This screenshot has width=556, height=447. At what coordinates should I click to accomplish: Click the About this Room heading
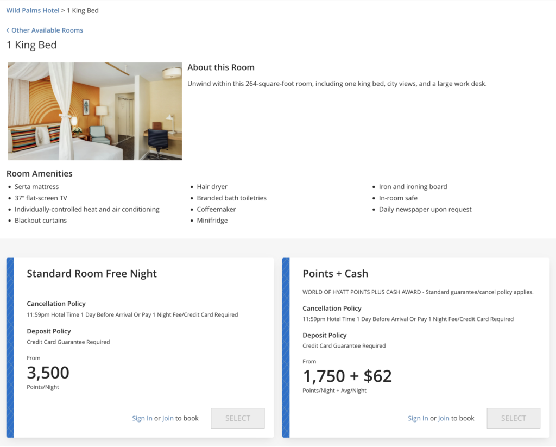pos(220,67)
